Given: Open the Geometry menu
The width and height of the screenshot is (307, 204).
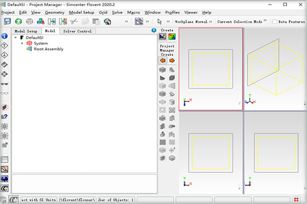Looking at the screenshot, I should [55, 12].
